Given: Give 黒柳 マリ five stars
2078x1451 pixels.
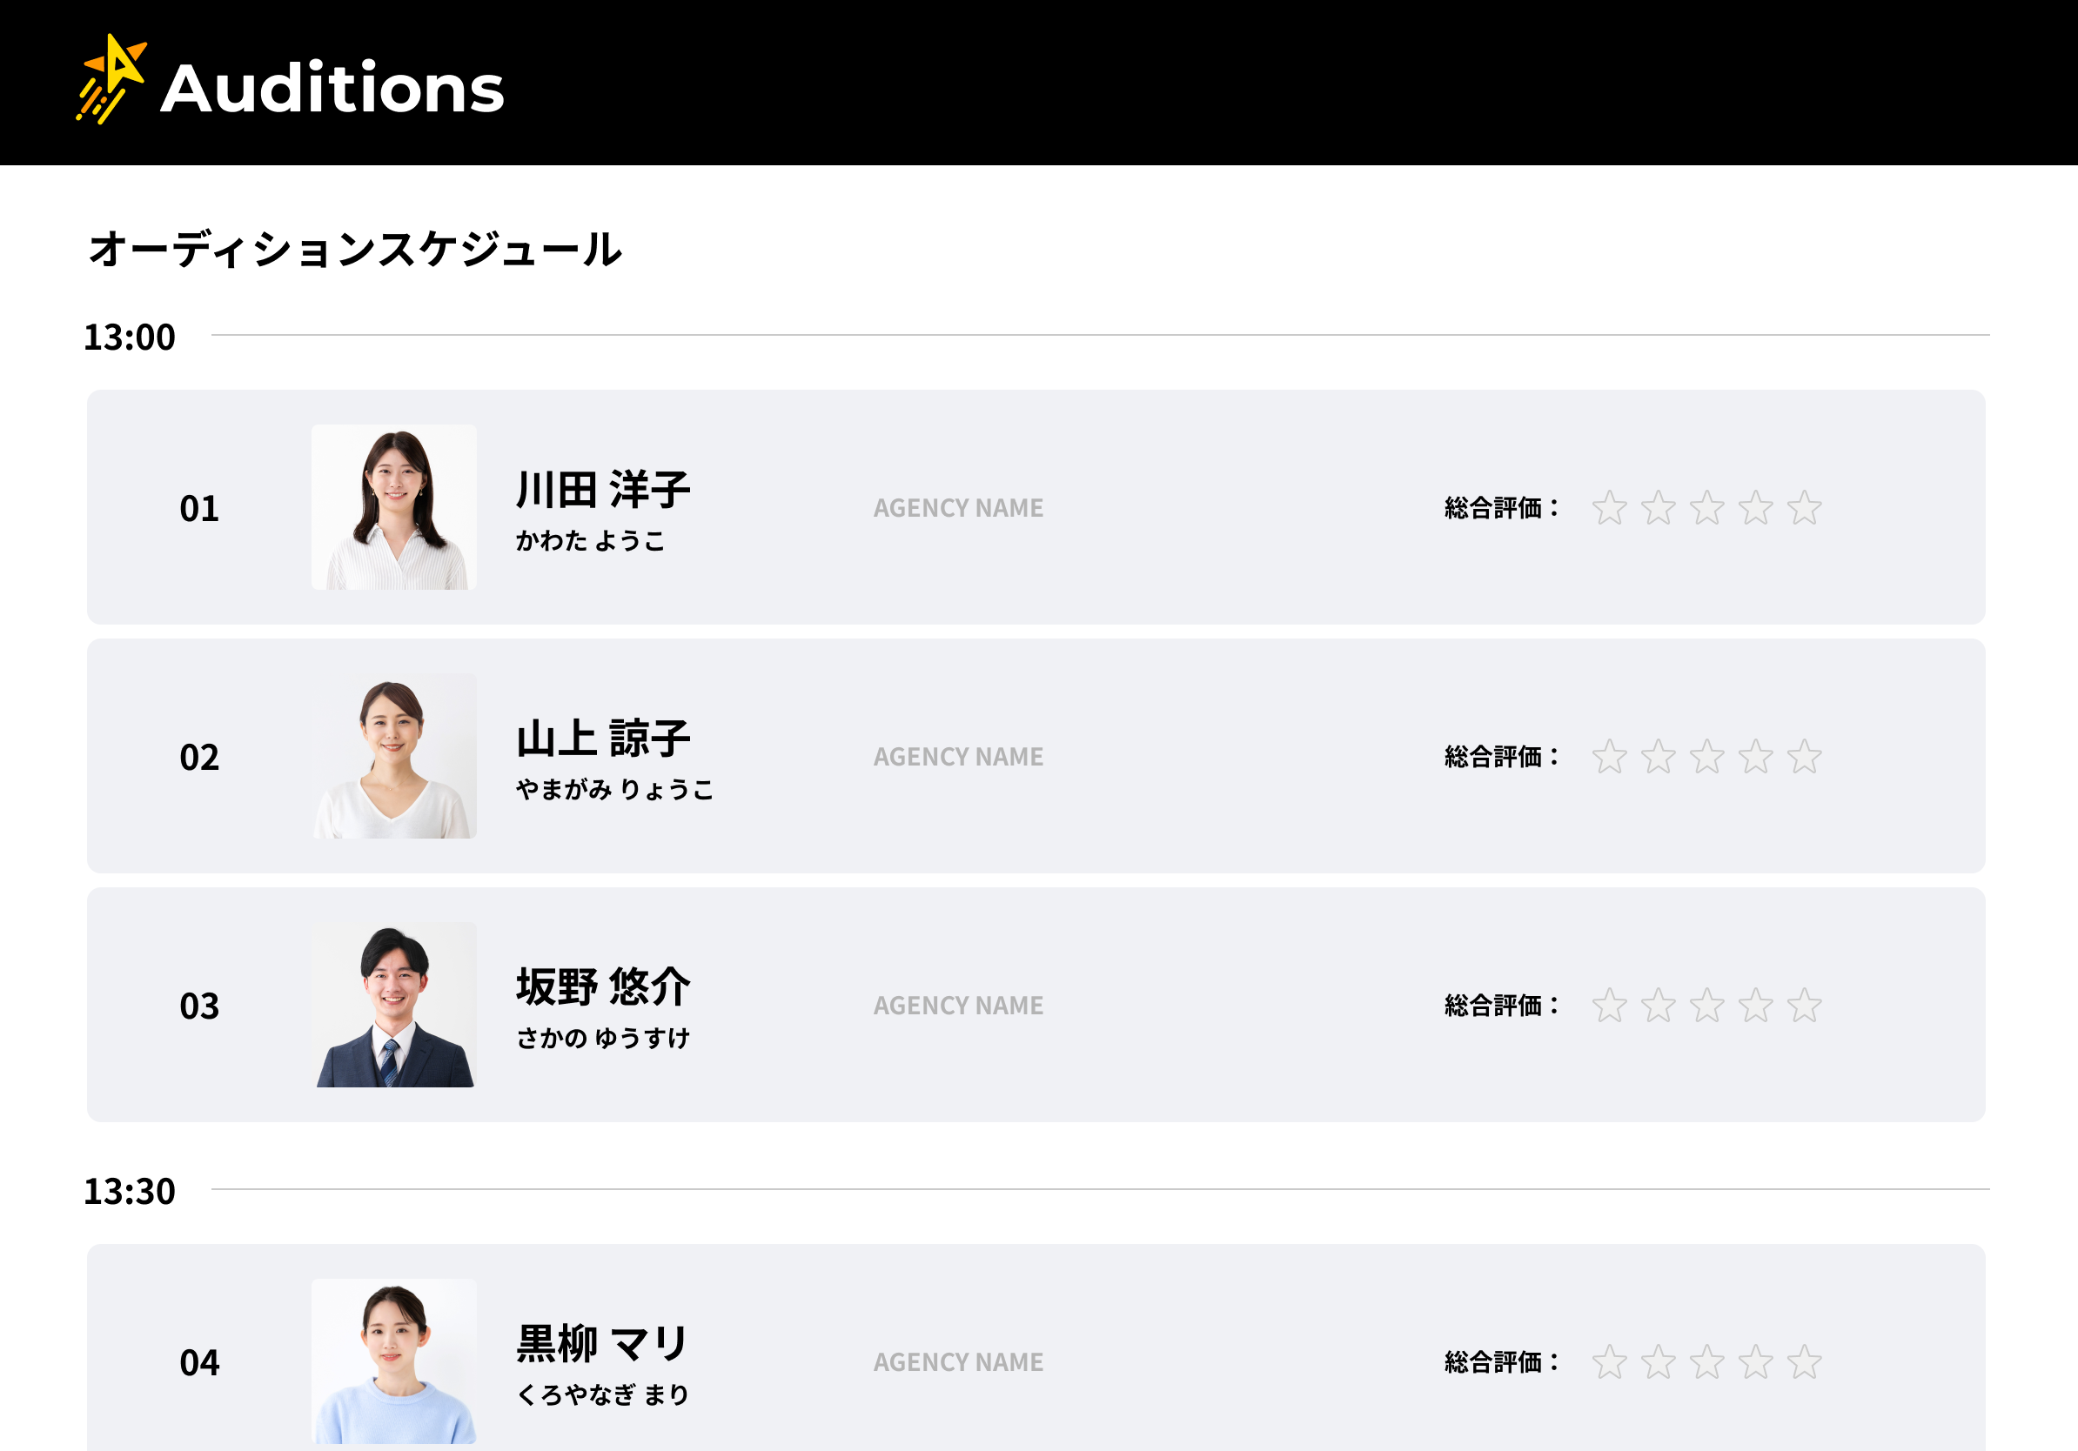Looking at the screenshot, I should click(x=1804, y=1362).
